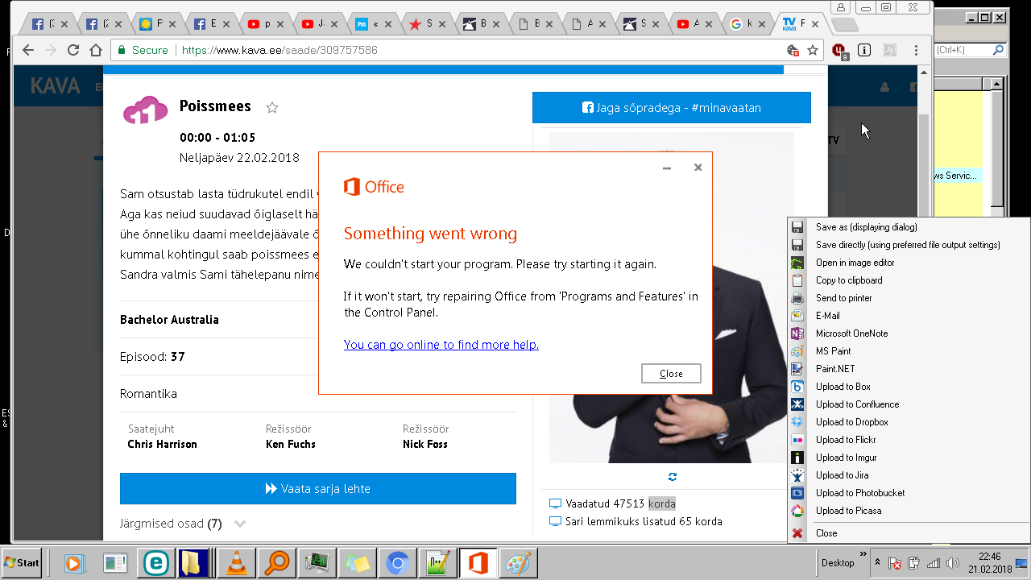Viewport: 1031px width, 580px height.
Task: Click the refresh icon below the show image
Action: (672, 477)
